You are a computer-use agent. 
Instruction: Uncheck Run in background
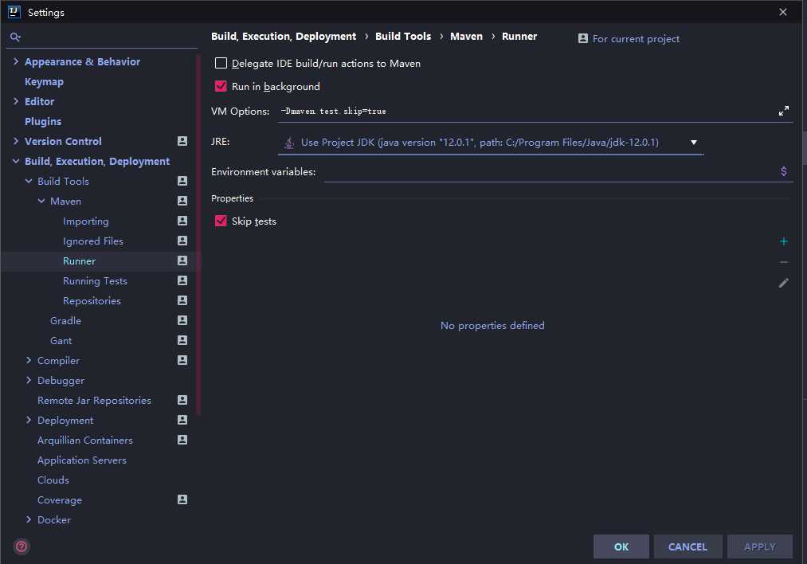click(x=221, y=87)
